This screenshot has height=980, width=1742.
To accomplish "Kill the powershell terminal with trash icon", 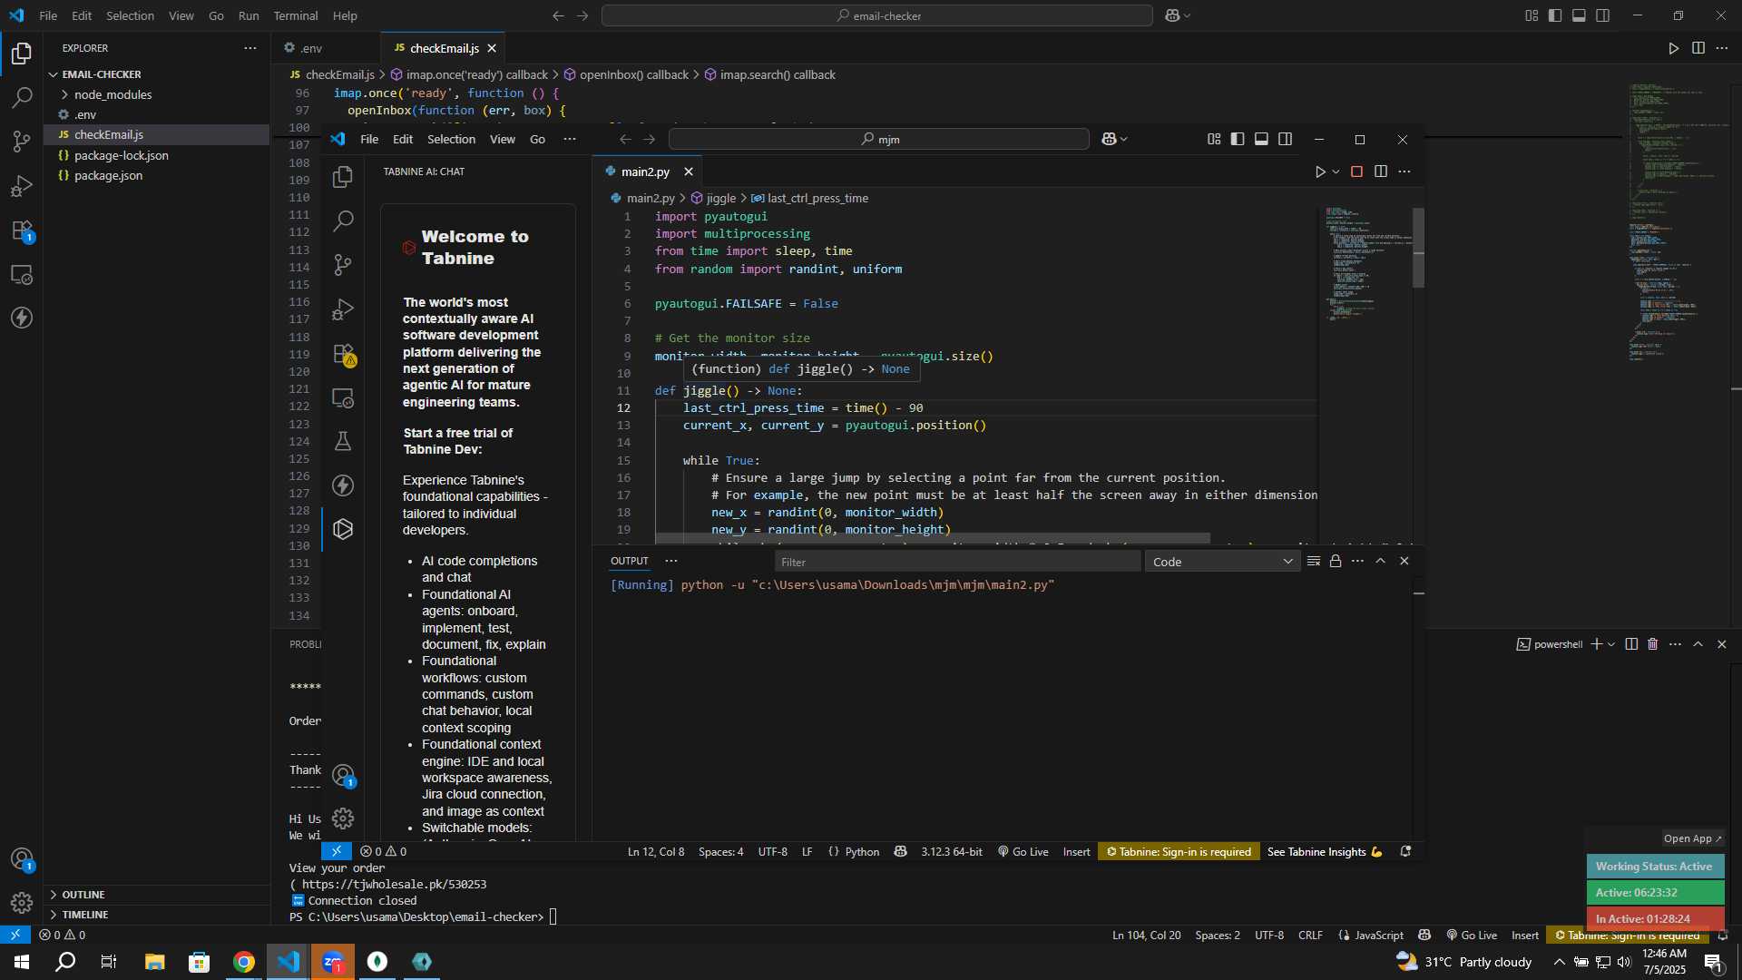I will pyautogui.click(x=1653, y=644).
